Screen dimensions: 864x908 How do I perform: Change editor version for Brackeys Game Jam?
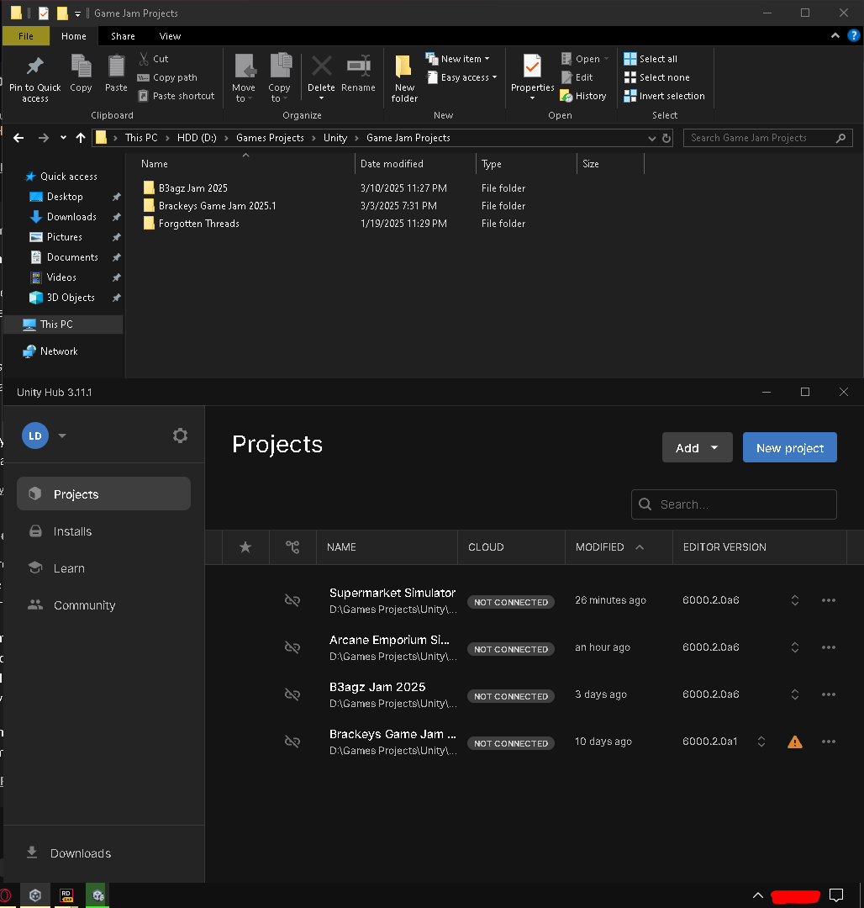pyautogui.click(x=761, y=742)
